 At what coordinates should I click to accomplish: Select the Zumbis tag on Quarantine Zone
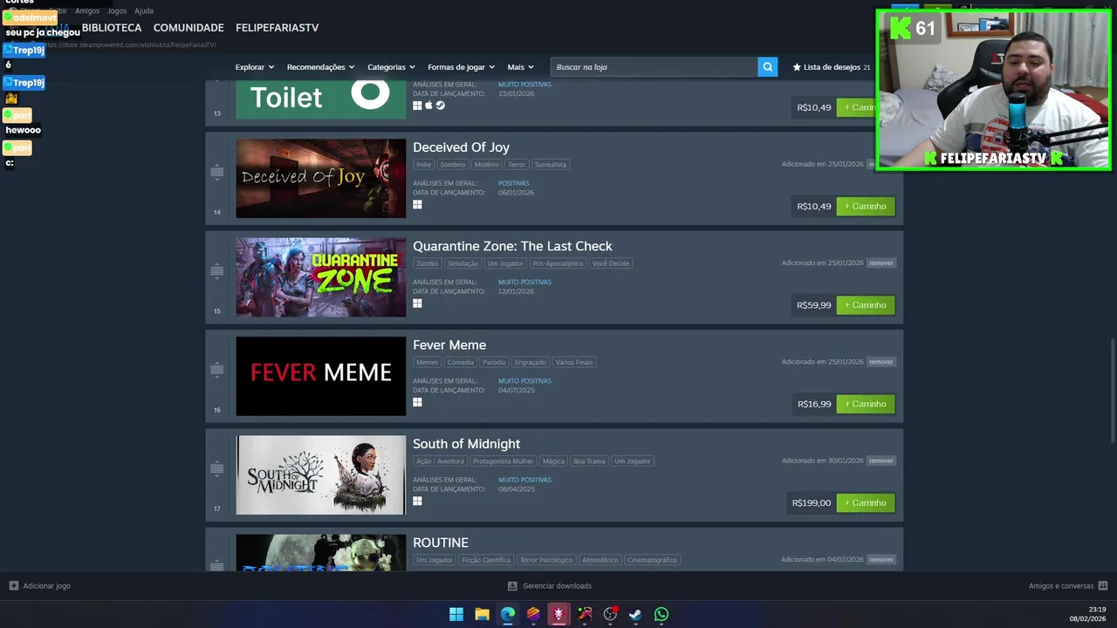click(428, 263)
